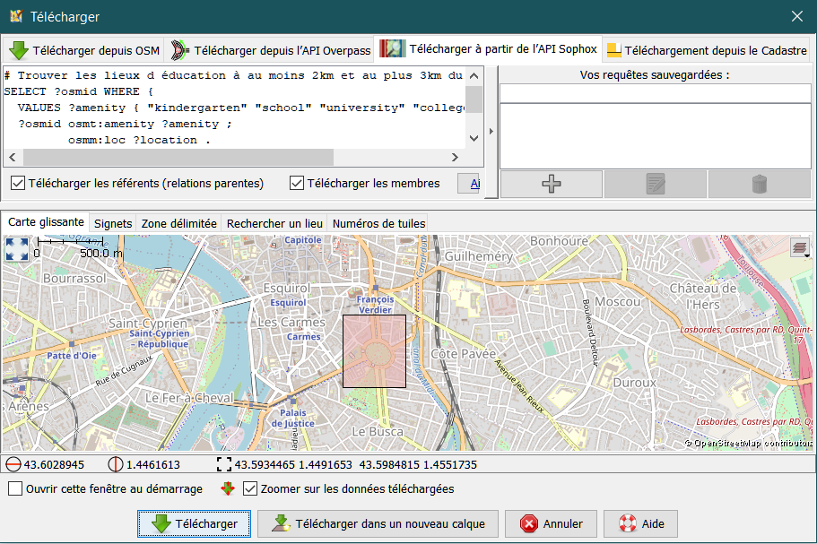
Task: Click the delete saved query trash icon
Action: click(760, 184)
